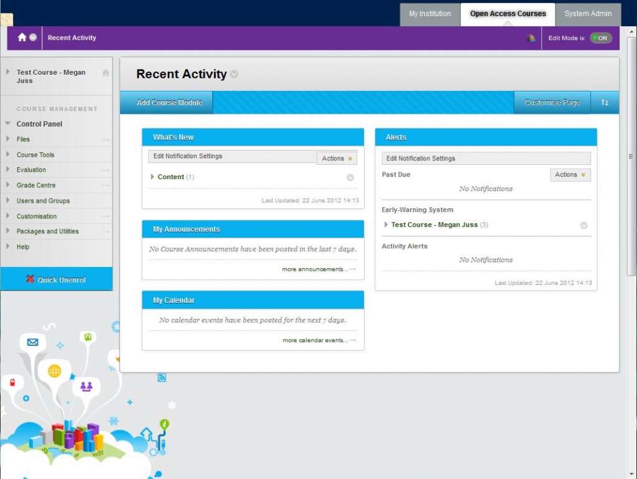This screenshot has height=479, width=637.
Task: Click sticky note icon at top left
Action: [6, 19]
